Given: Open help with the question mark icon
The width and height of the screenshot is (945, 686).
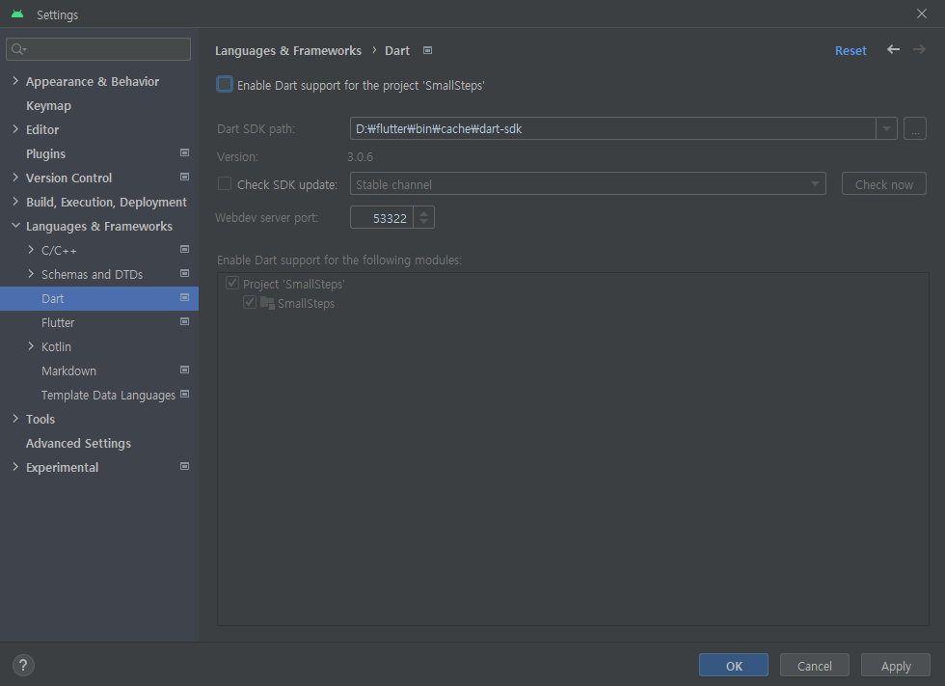Looking at the screenshot, I should pyautogui.click(x=23, y=666).
